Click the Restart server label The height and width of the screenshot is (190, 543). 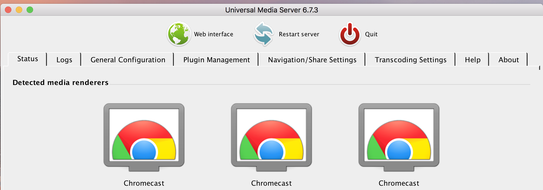[x=299, y=34]
